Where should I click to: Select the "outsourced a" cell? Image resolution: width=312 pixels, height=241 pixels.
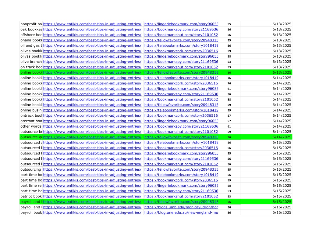tap(31, 142)
